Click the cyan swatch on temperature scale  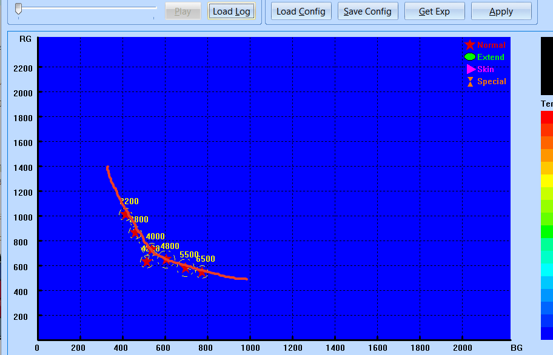tap(547, 270)
